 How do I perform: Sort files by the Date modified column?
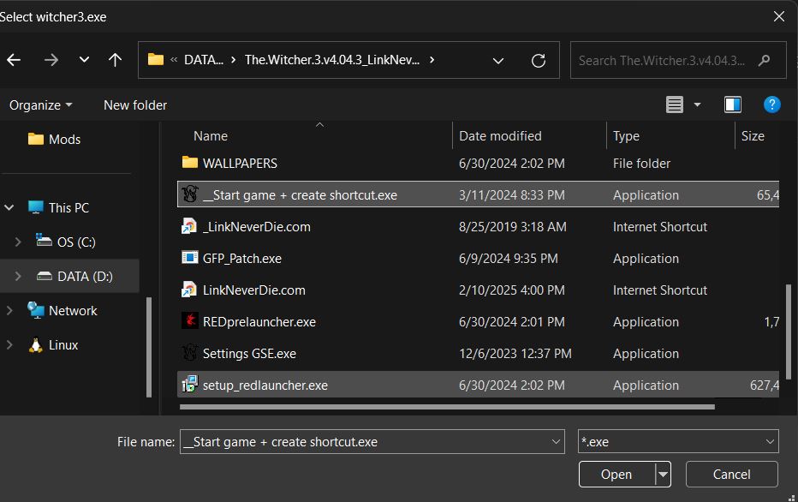[x=499, y=135]
